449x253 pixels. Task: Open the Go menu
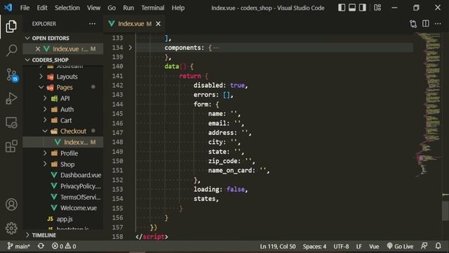[x=112, y=8]
